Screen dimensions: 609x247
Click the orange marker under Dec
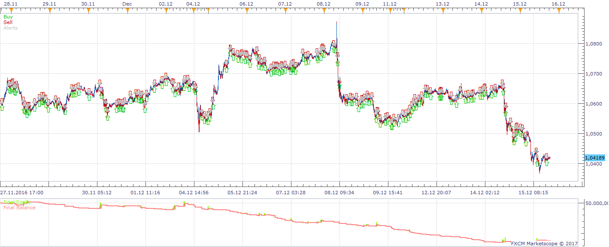click(x=127, y=10)
